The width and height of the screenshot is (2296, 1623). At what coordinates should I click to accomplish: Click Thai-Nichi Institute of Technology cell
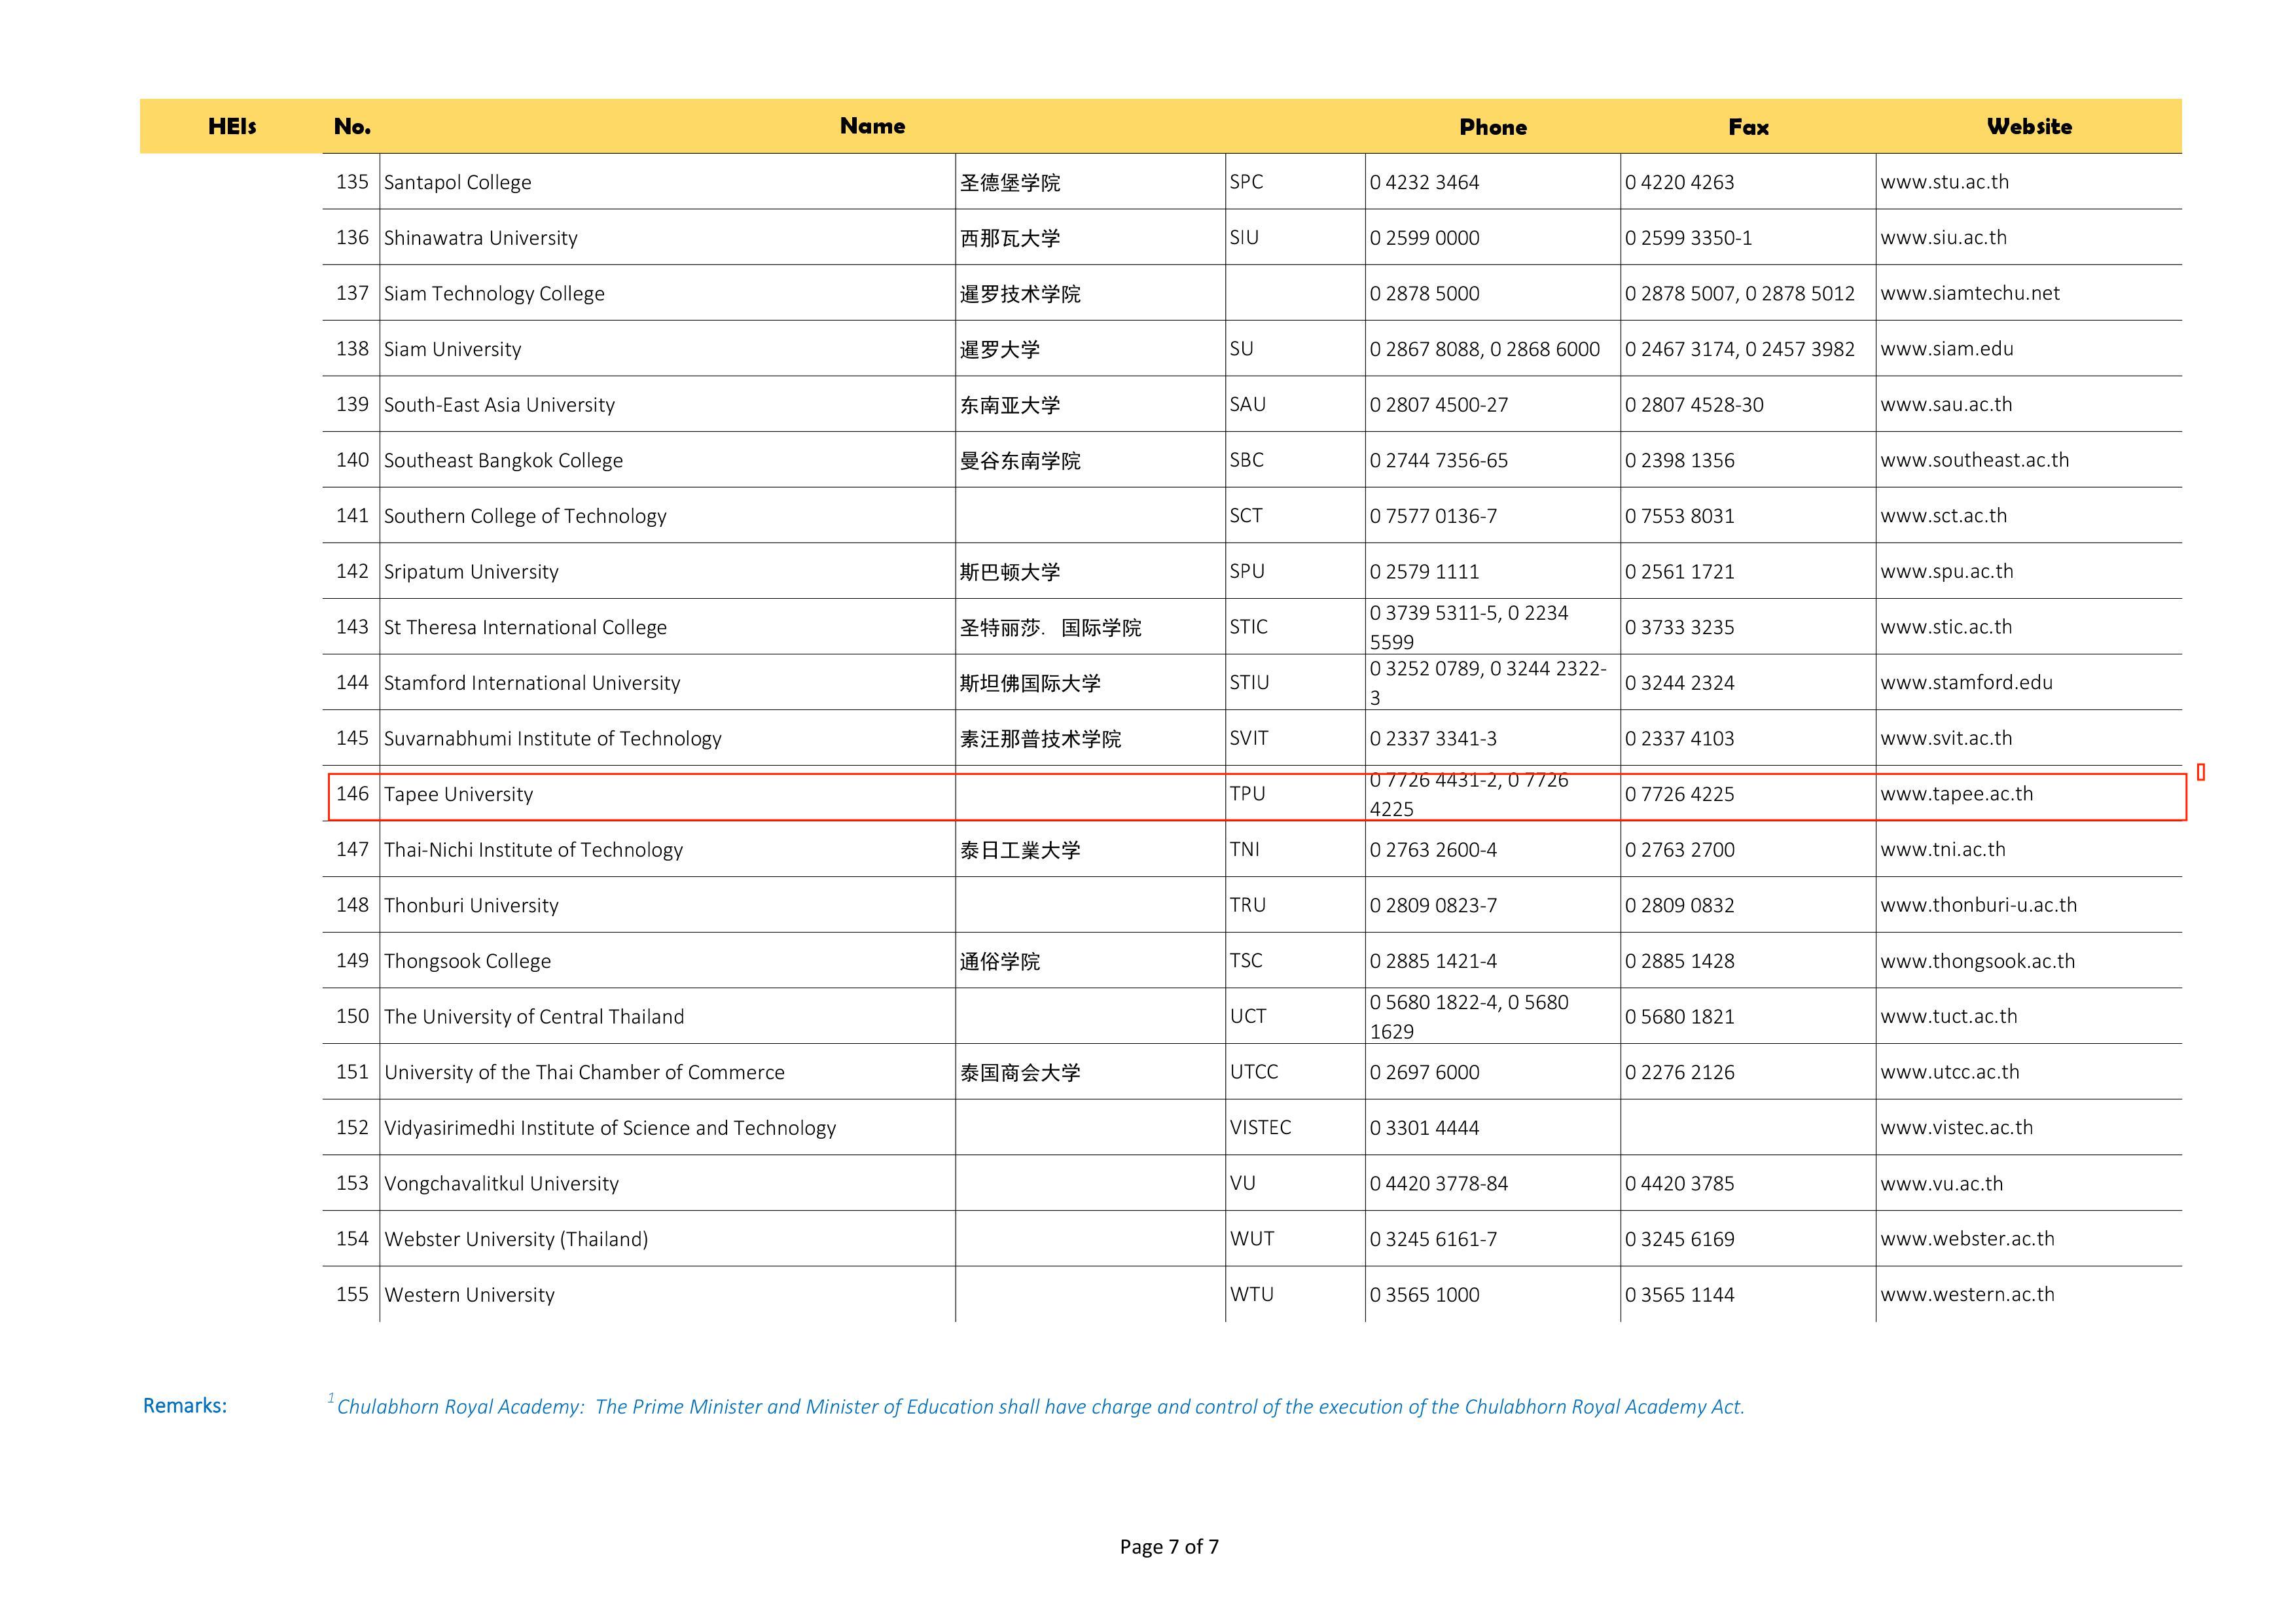[x=667, y=850]
